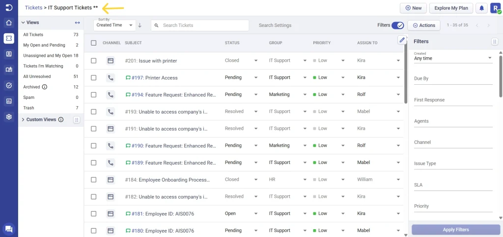This screenshot has width=503, height=237.
Task: Toggle the Filters switch off
Action: [398, 25]
